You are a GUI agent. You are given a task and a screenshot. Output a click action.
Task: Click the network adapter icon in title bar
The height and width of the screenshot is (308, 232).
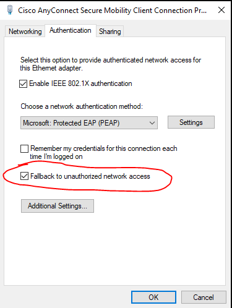(x=10, y=10)
